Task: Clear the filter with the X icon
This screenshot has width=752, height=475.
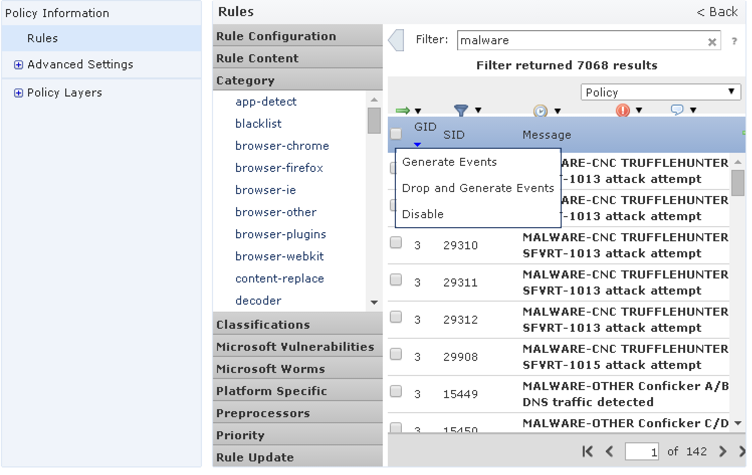Action: tap(712, 42)
